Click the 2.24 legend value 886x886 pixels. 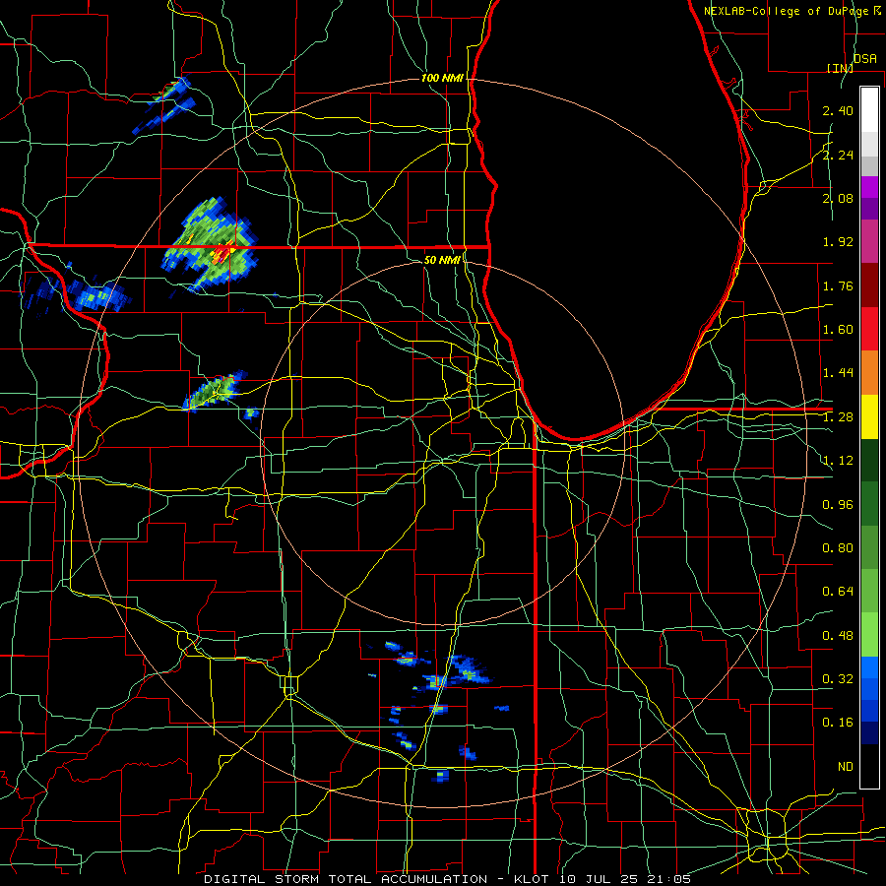point(838,155)
